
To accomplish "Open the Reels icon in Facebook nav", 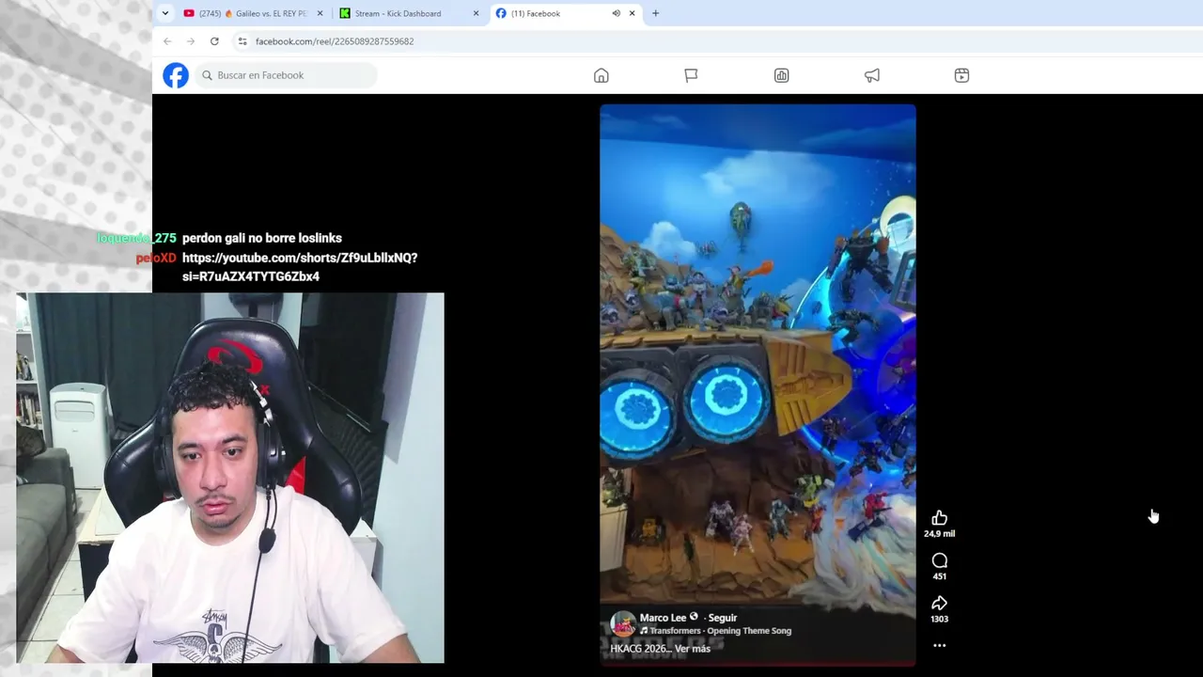I will (961, 75).
